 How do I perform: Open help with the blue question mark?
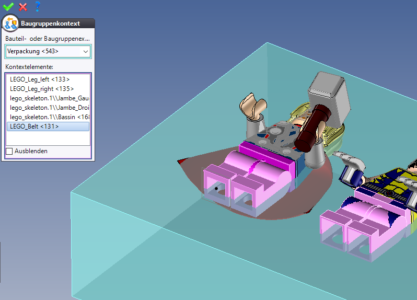point(38,6)
